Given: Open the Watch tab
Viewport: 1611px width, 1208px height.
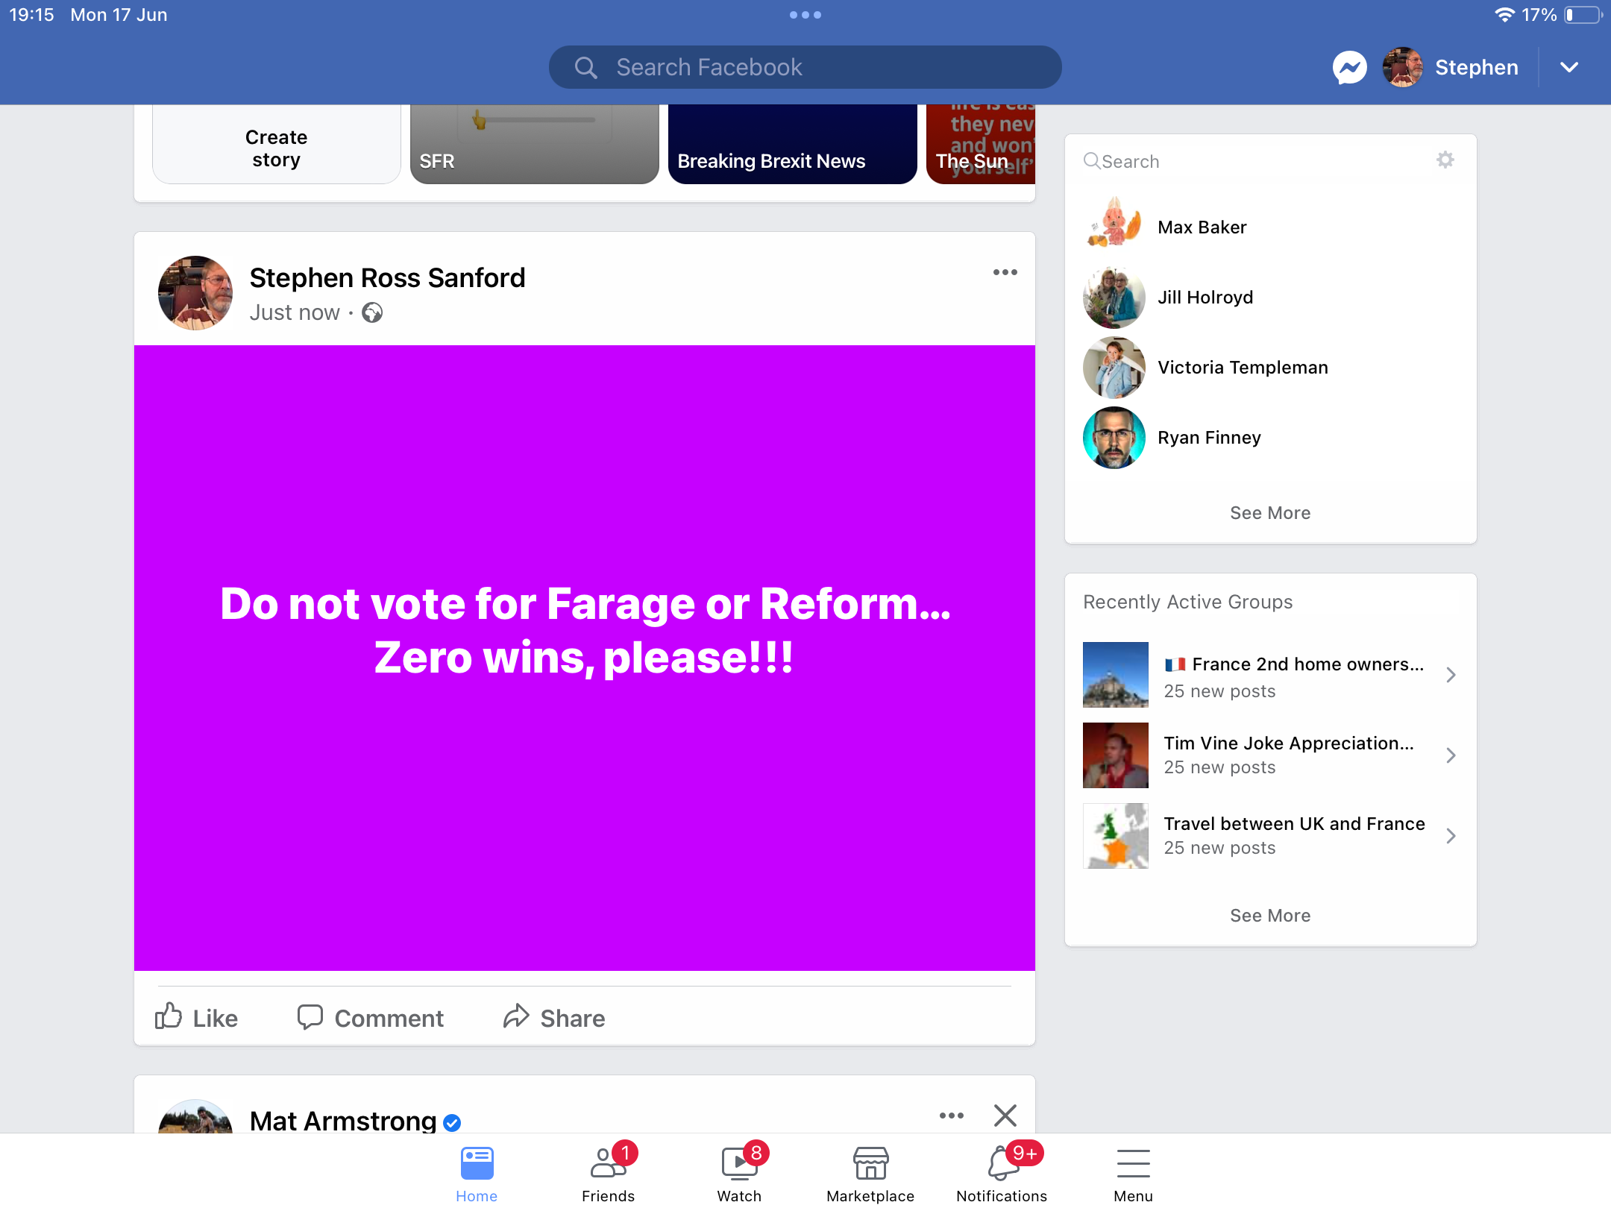Looking at the screenshot, I should click(739, 1172).
